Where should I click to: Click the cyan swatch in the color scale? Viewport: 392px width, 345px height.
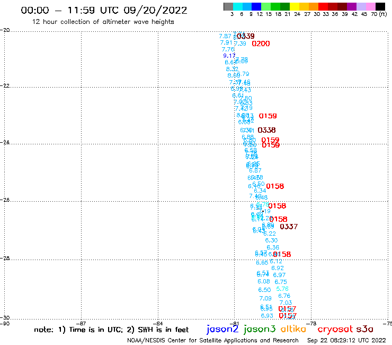(238, 6)
